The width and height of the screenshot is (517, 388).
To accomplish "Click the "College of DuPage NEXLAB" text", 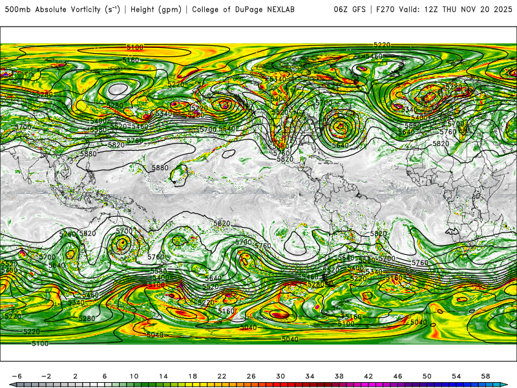I will click(244, 10).
